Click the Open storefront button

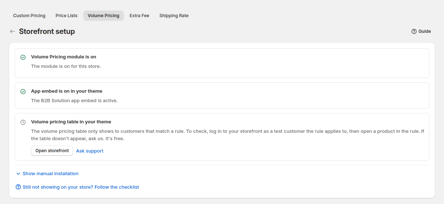click(52, 151)
